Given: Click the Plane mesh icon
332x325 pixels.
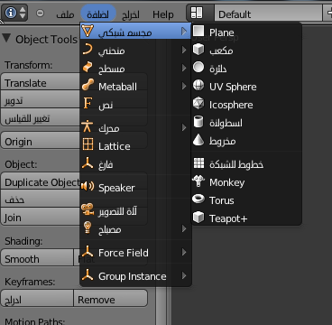Looking at the screenshot, I should pyautogui.click(x=198, y=31).
